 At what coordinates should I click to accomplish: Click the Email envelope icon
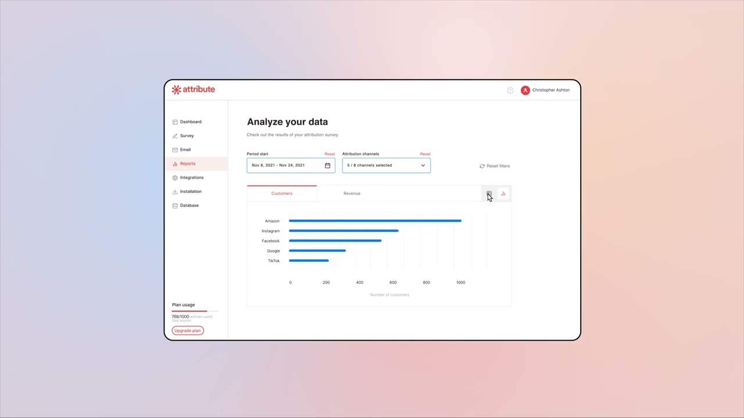click(175, 149)
